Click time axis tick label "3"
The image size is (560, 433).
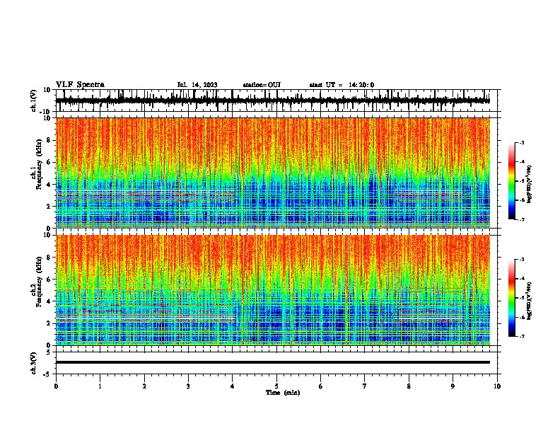(x=188, y=386)
